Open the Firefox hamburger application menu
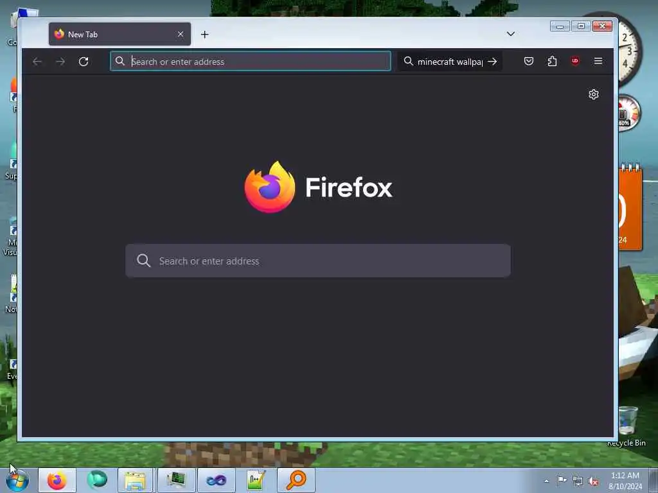 (x=598, y=61)
